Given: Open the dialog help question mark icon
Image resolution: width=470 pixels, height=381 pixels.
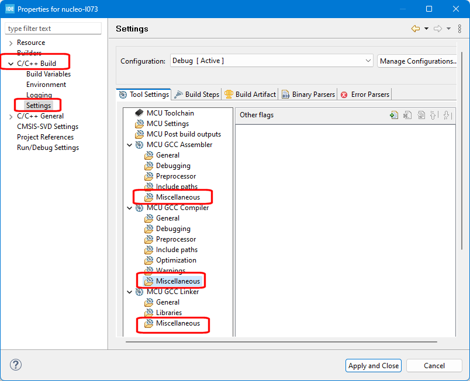Looking at the screenshot, I should click(x=16, y=366).
